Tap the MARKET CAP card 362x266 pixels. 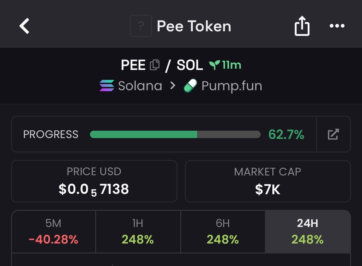pos(268,181)
